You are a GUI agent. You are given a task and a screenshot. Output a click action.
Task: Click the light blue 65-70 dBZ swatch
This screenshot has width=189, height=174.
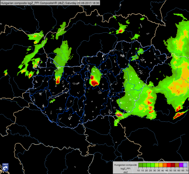pyautogui.click(x=185, y=165)
